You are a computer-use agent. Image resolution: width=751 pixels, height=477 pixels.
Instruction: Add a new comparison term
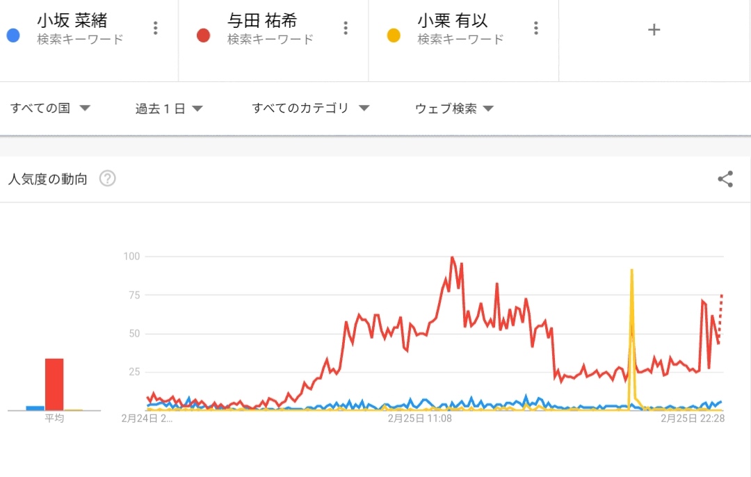tap(654, 29)
